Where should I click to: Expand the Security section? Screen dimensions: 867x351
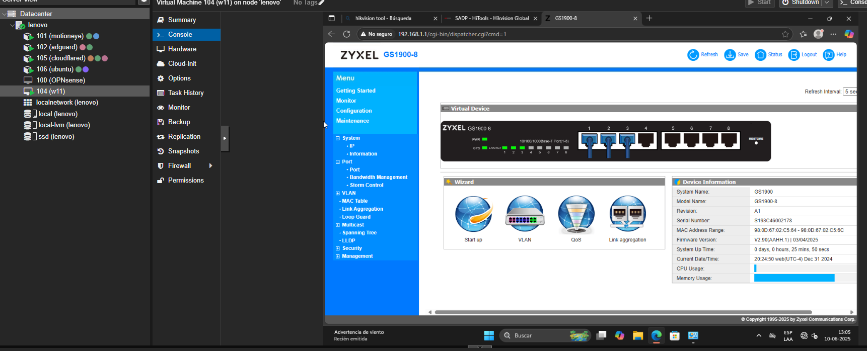(x=338, y=248)
